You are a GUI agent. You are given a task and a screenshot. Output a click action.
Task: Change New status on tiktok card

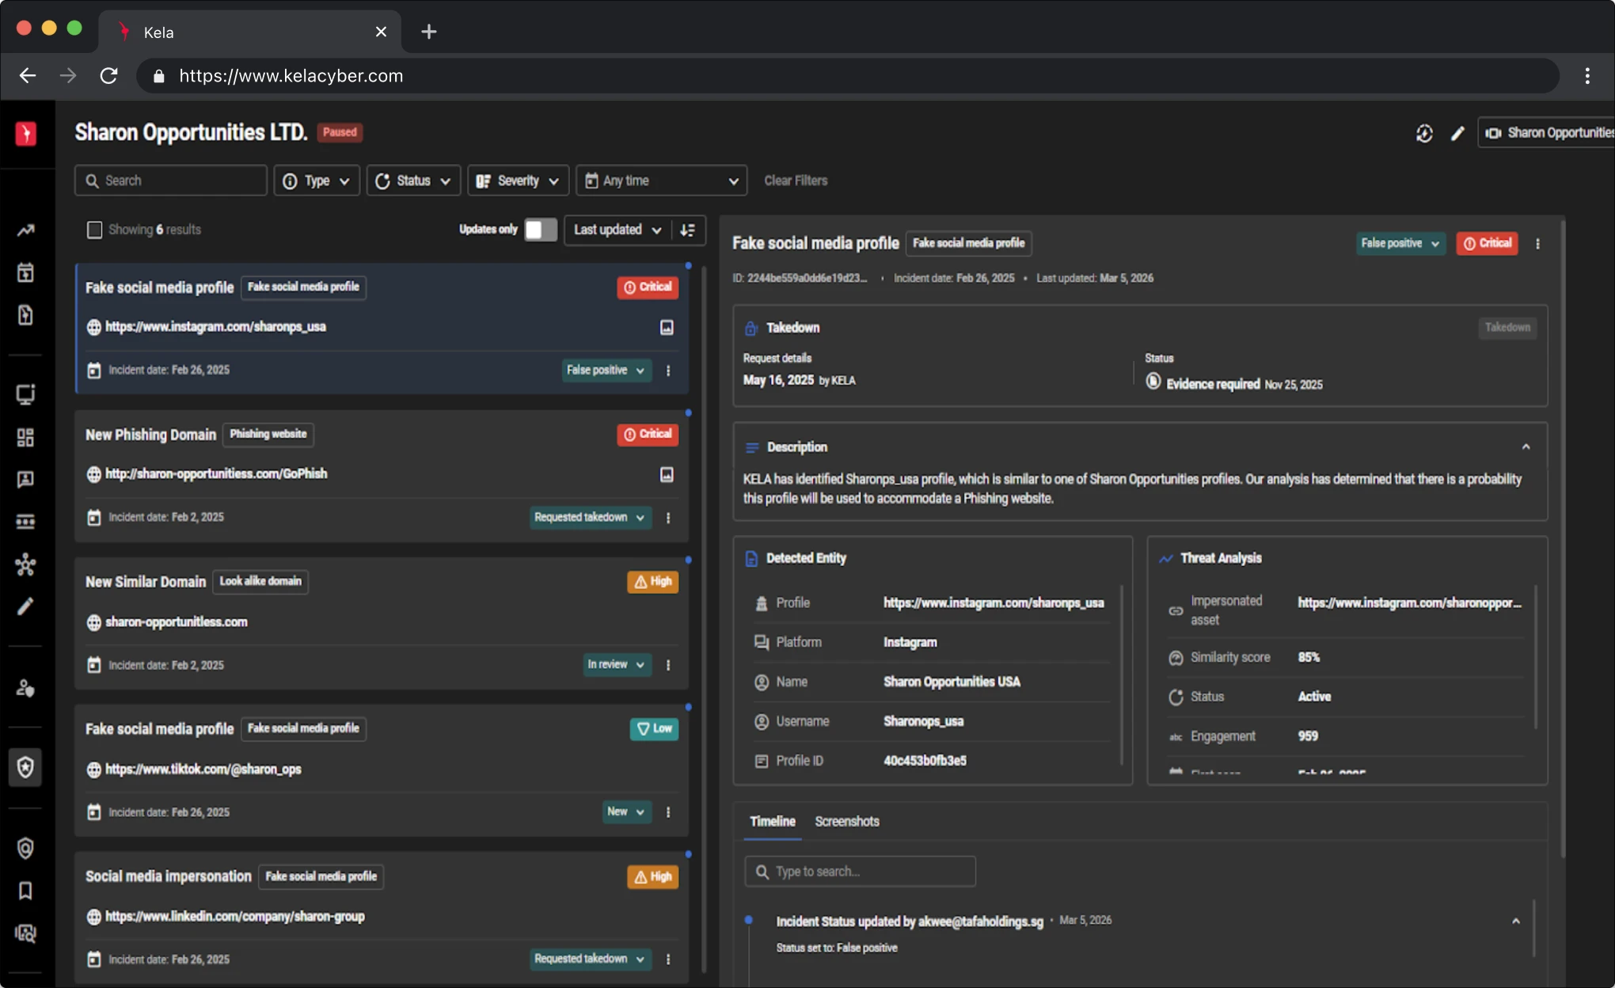tap(626, 811)
